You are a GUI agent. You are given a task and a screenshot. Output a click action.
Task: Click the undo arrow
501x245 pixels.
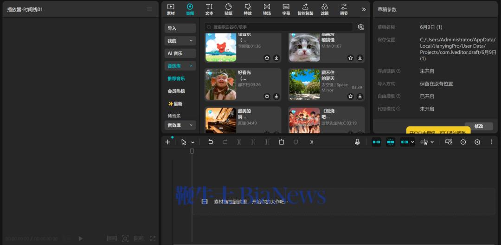[x=211, y=142]
